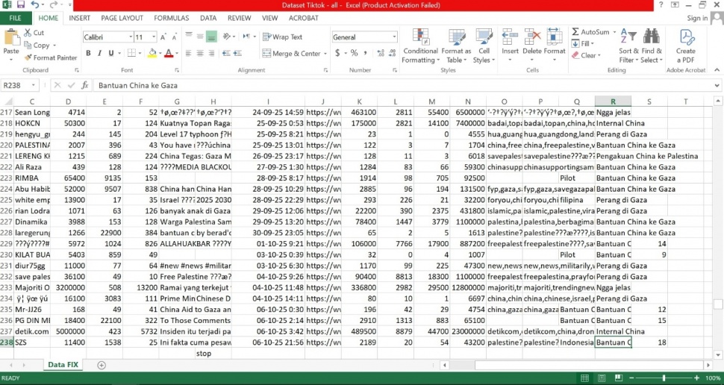Click Merge & Center

pyautogui.click(x=291, y=54)
